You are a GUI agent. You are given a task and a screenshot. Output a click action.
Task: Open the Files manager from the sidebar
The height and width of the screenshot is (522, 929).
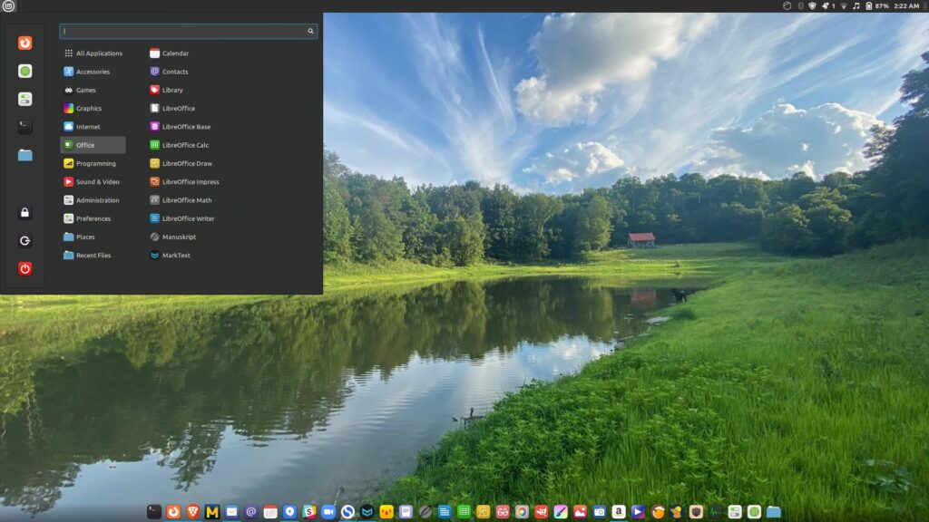click(x=24, y=155)
